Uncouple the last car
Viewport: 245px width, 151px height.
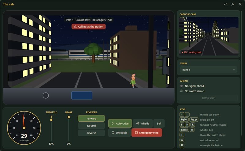[119, 133]
